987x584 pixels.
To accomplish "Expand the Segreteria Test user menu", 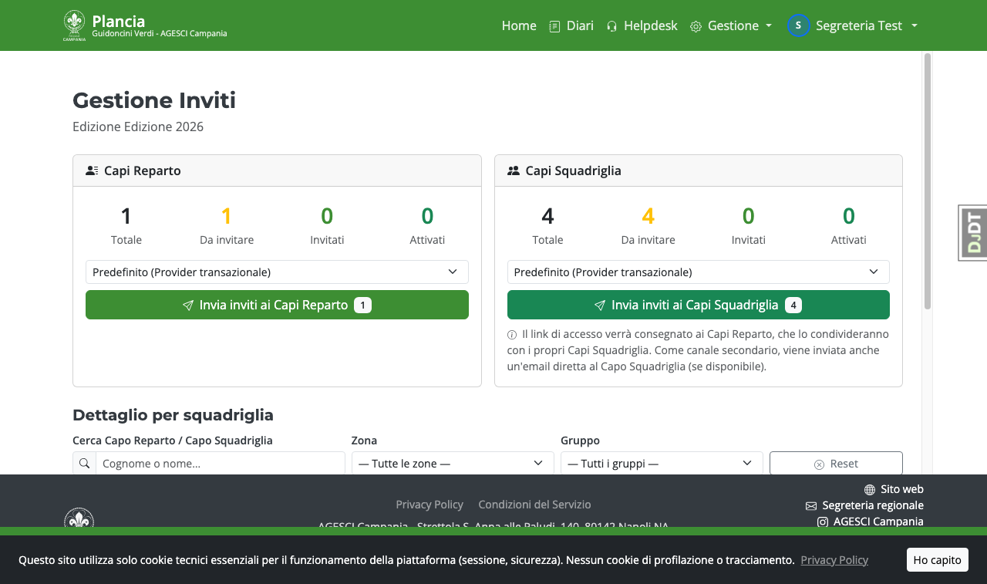I will 853,25.
